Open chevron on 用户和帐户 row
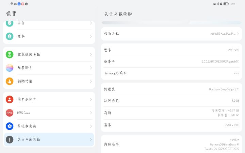This screenshot has height=153, width=245. tap(91, 99)
